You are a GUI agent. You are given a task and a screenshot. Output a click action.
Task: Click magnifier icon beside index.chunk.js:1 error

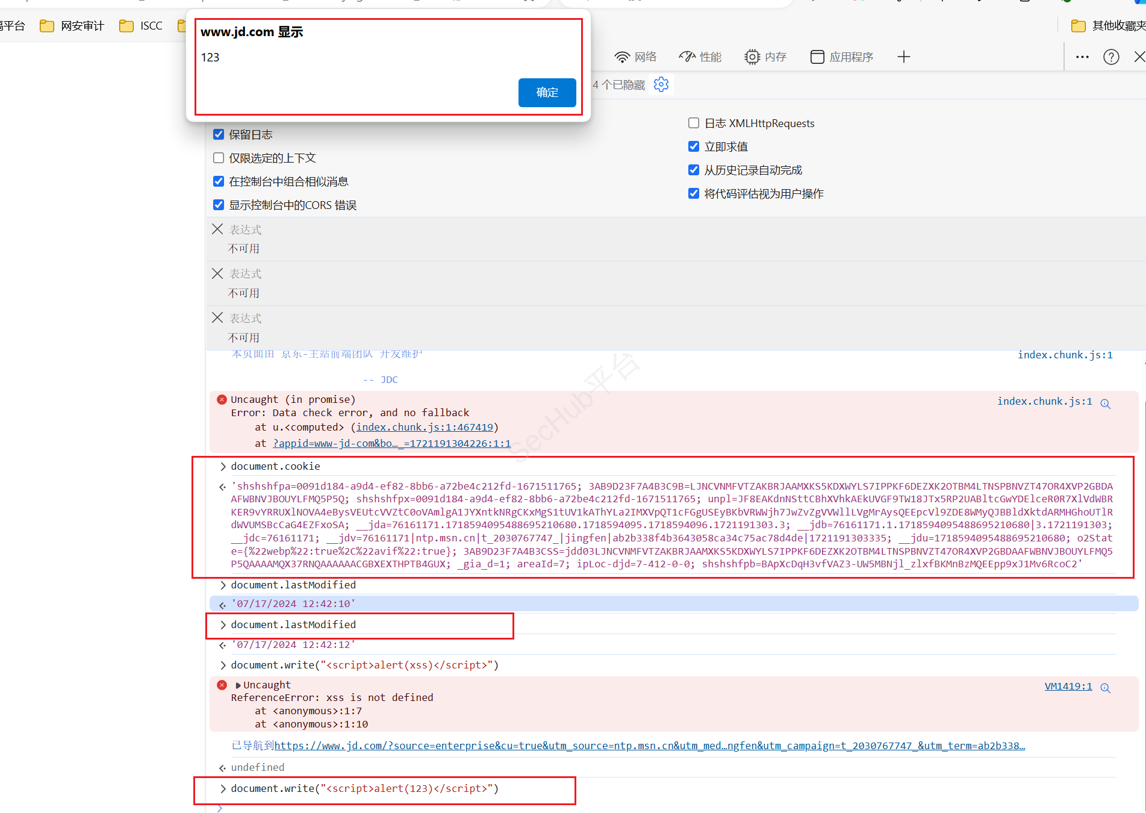coord(1105,403)
